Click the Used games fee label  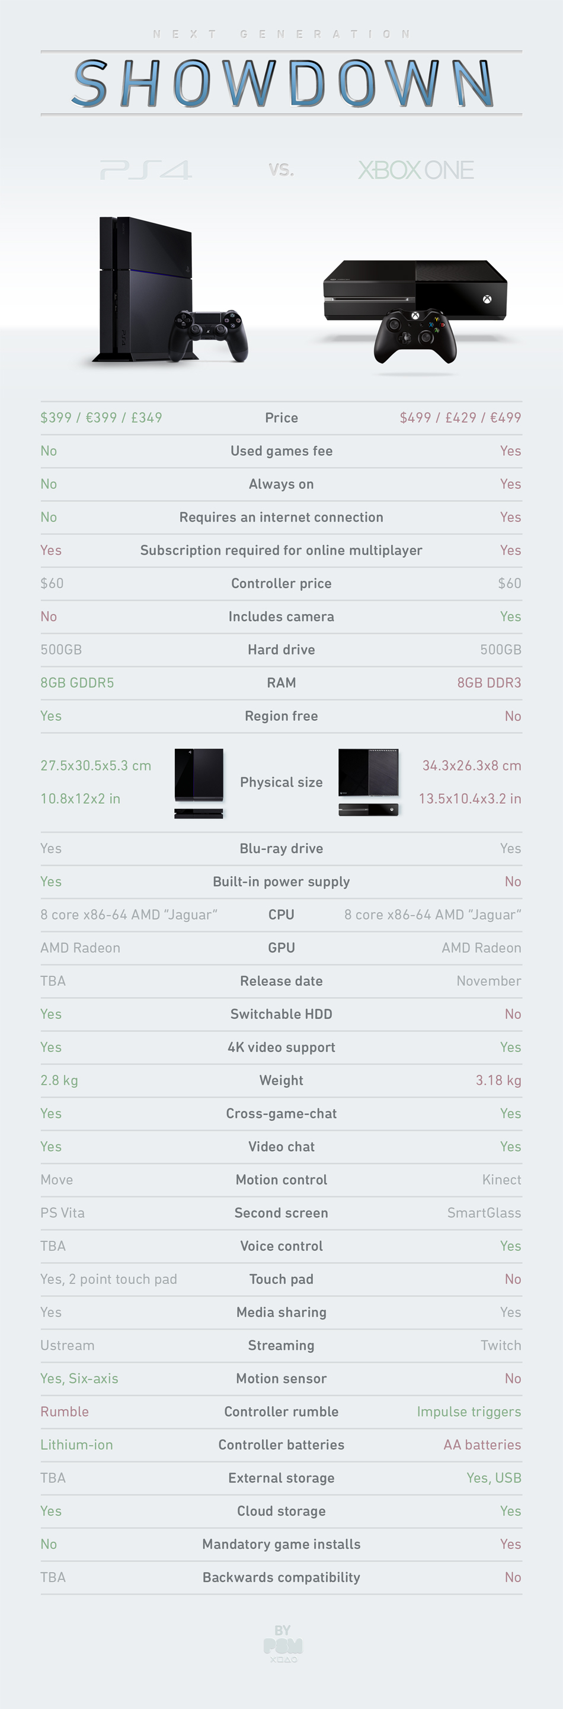(281, 451)
